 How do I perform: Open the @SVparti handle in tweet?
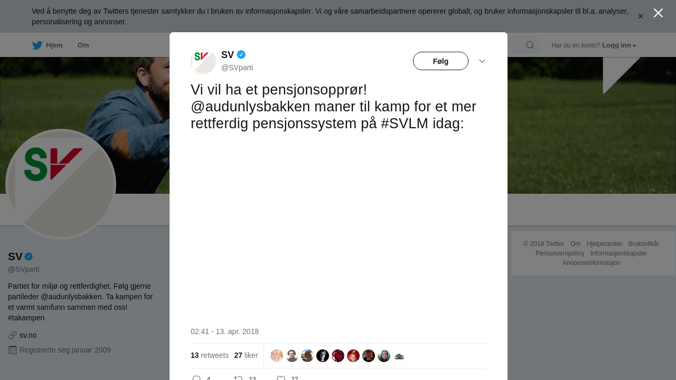[237, 68]
